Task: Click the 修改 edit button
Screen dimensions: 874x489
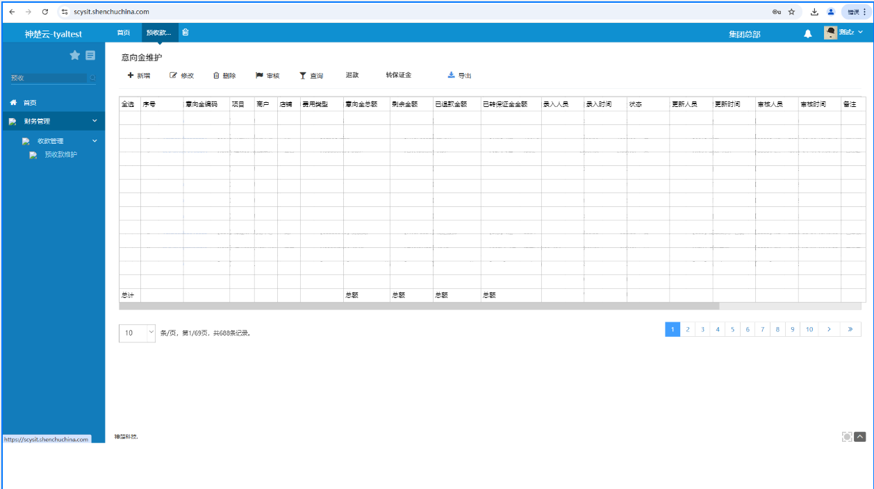Action: 182,75
